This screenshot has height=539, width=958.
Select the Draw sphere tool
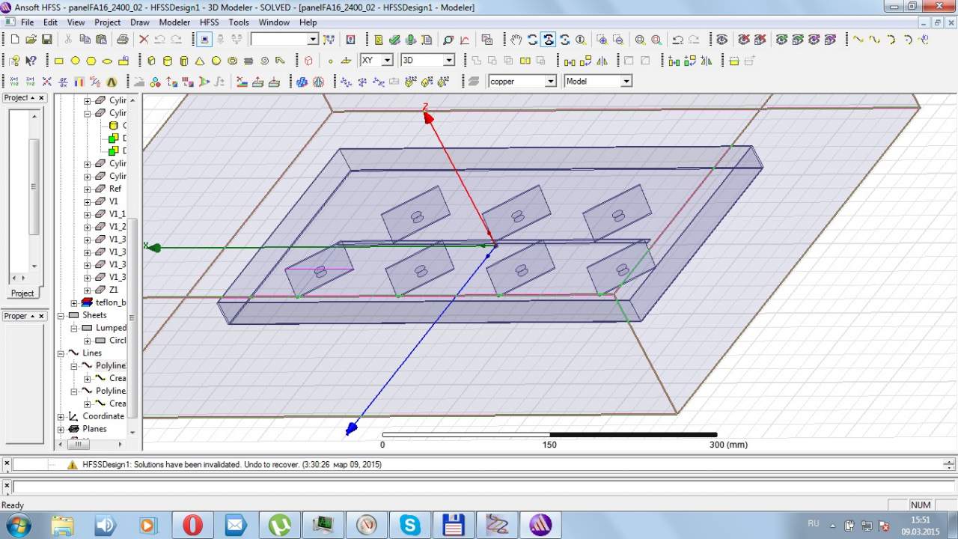(x=216, y=61)
